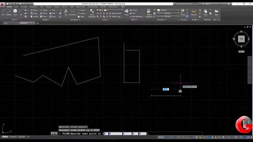Image resolution: width=253 pixels, height=142 pixels.
Task: Click the Edit Attributes button
Action: point(136,17)
